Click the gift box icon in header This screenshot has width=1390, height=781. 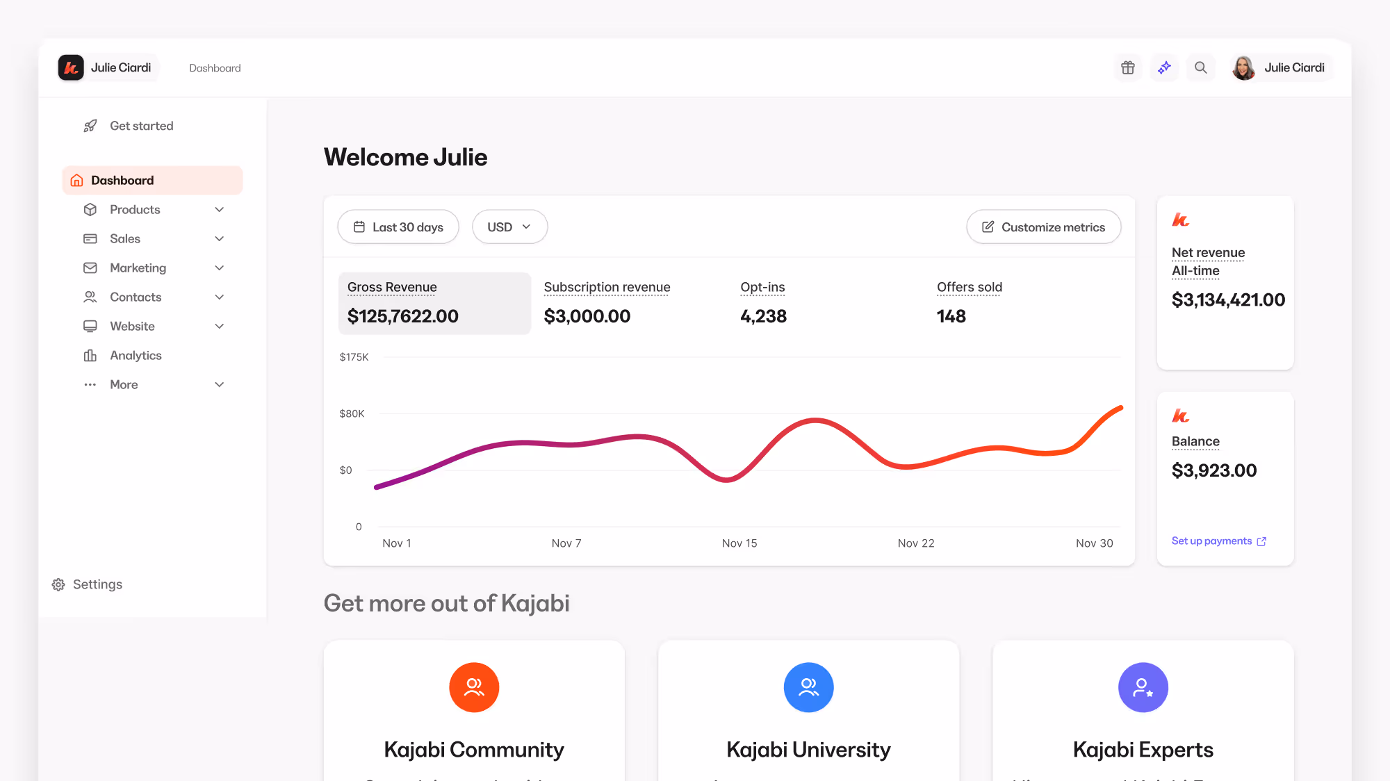[x=1127, y=67]
